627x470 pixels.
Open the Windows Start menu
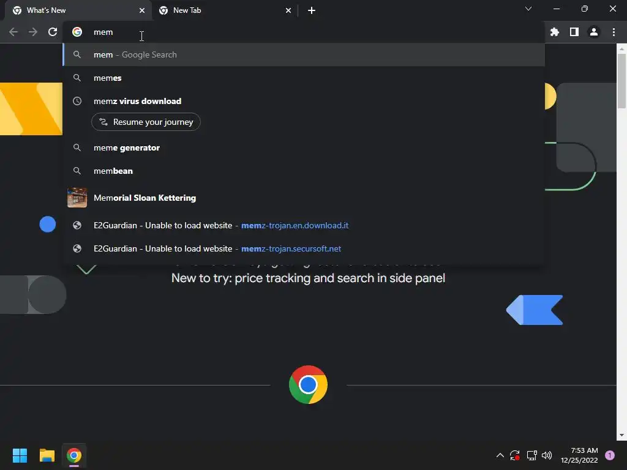coord(20,455)
